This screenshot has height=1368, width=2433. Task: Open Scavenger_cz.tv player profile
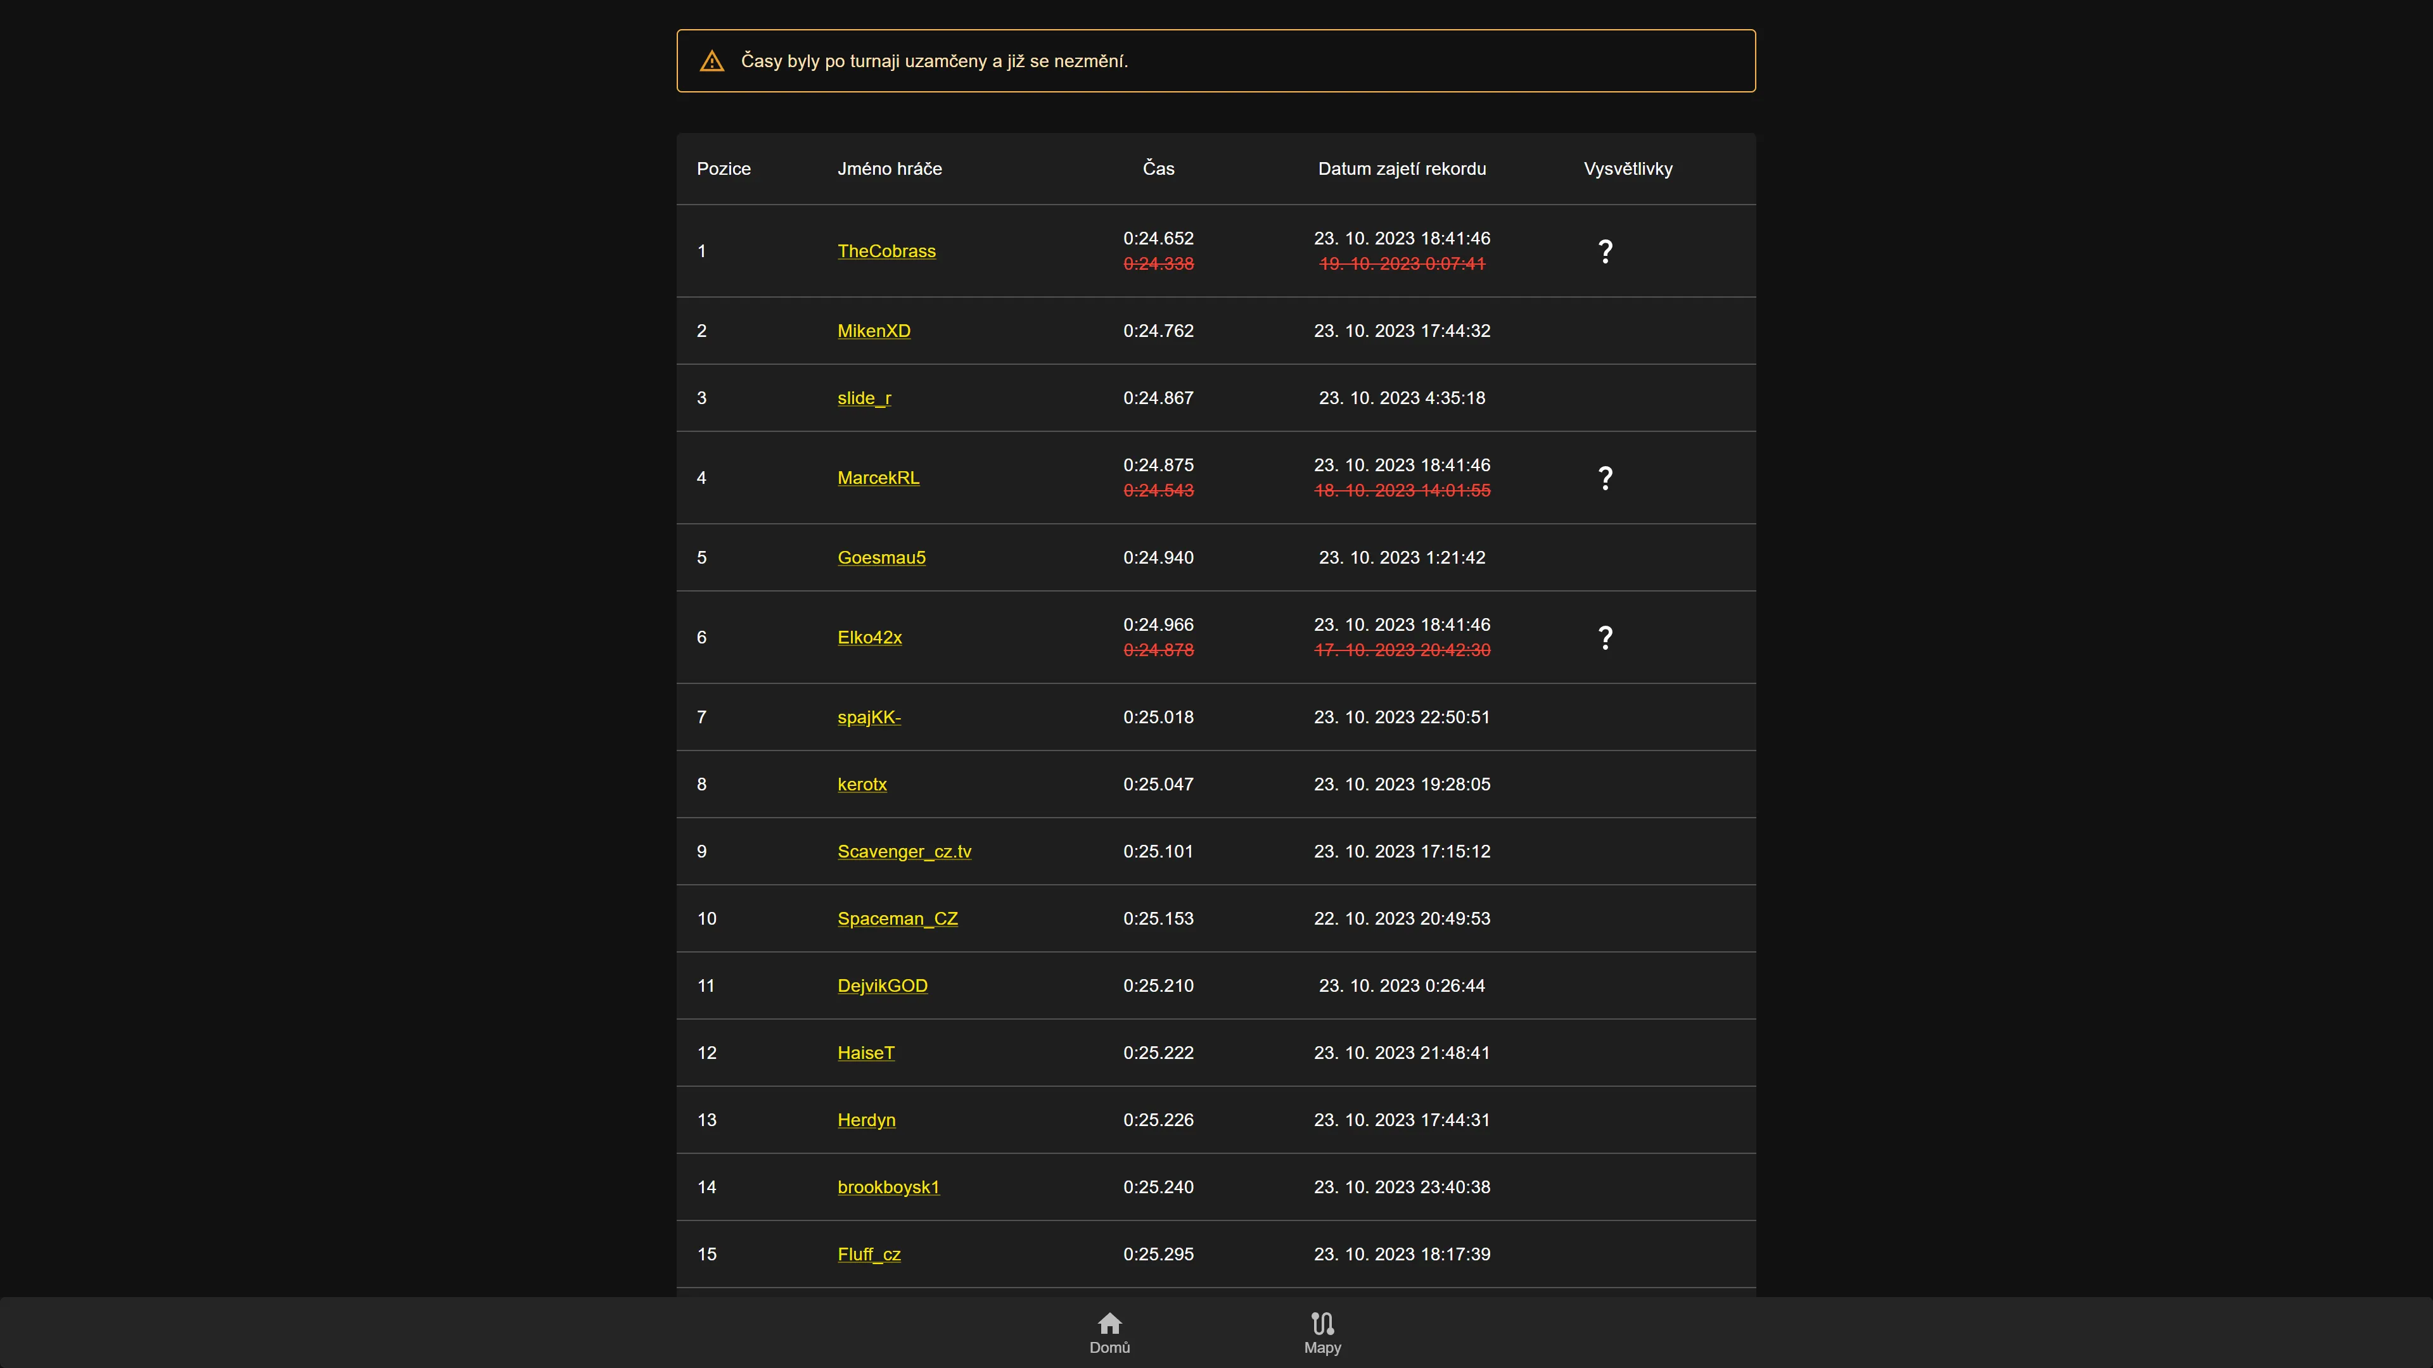(x=904, y=851)
